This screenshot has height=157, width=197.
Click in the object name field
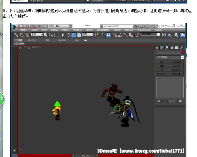(x=168, y=53)
